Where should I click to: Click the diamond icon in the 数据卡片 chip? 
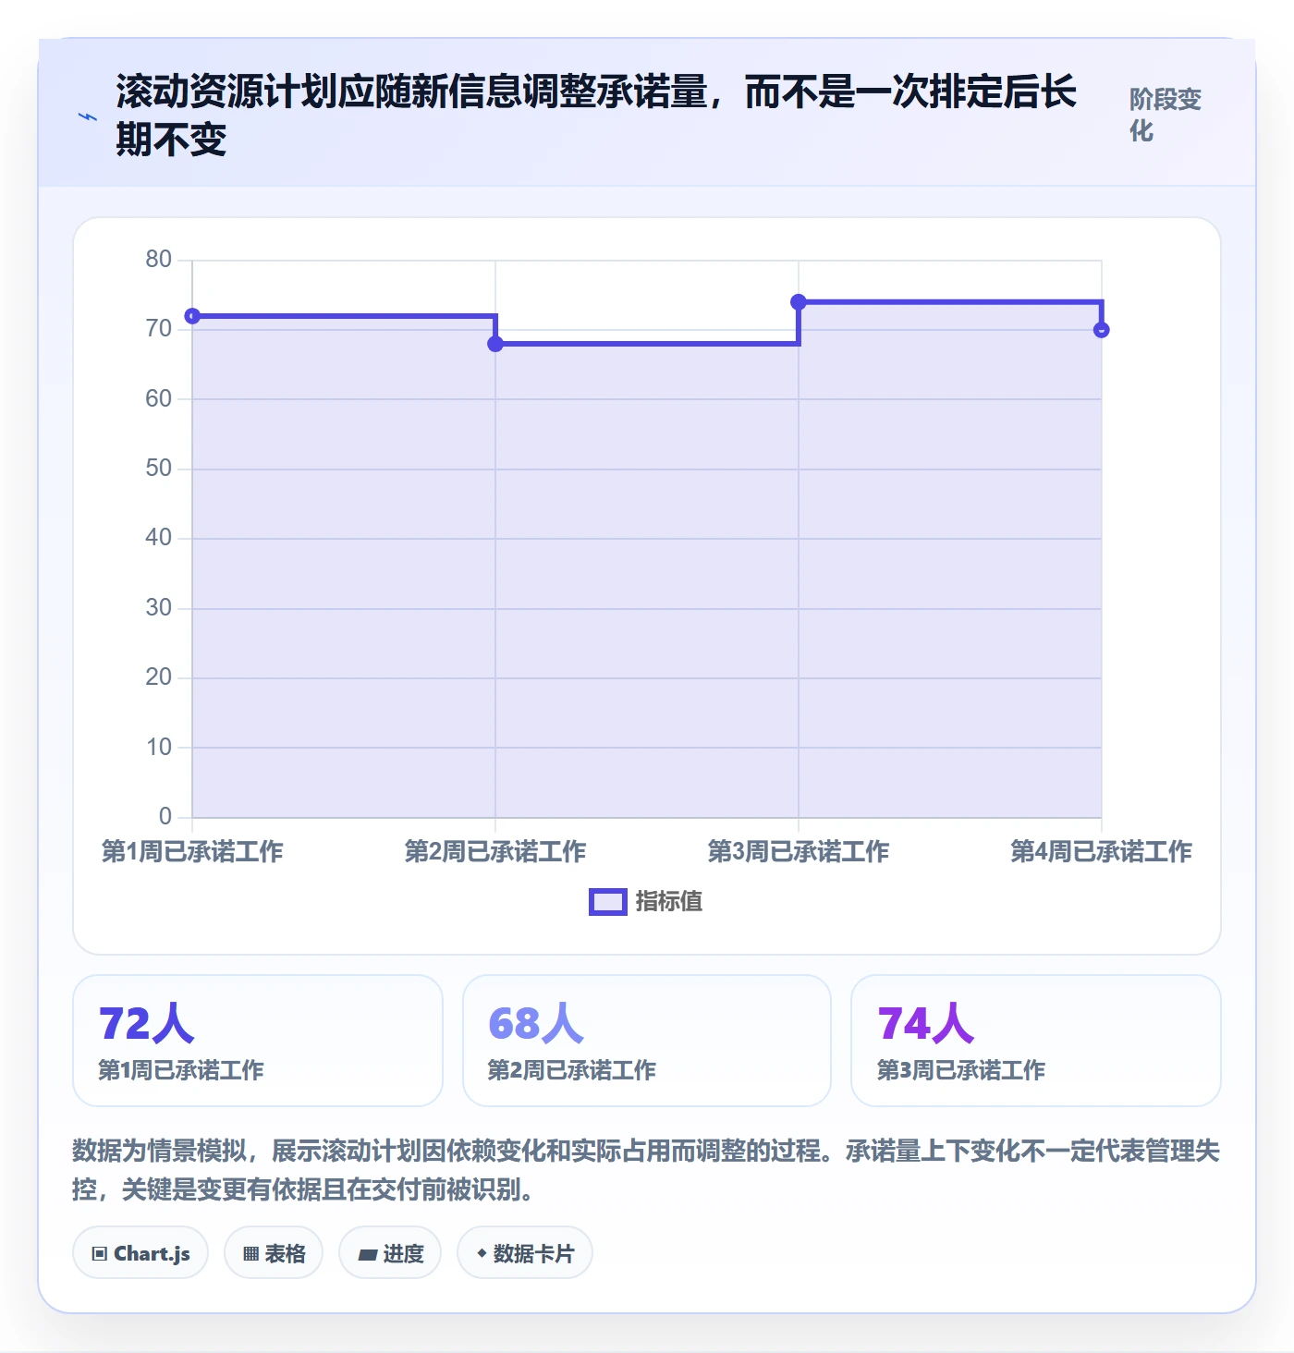coord(482,1253)
